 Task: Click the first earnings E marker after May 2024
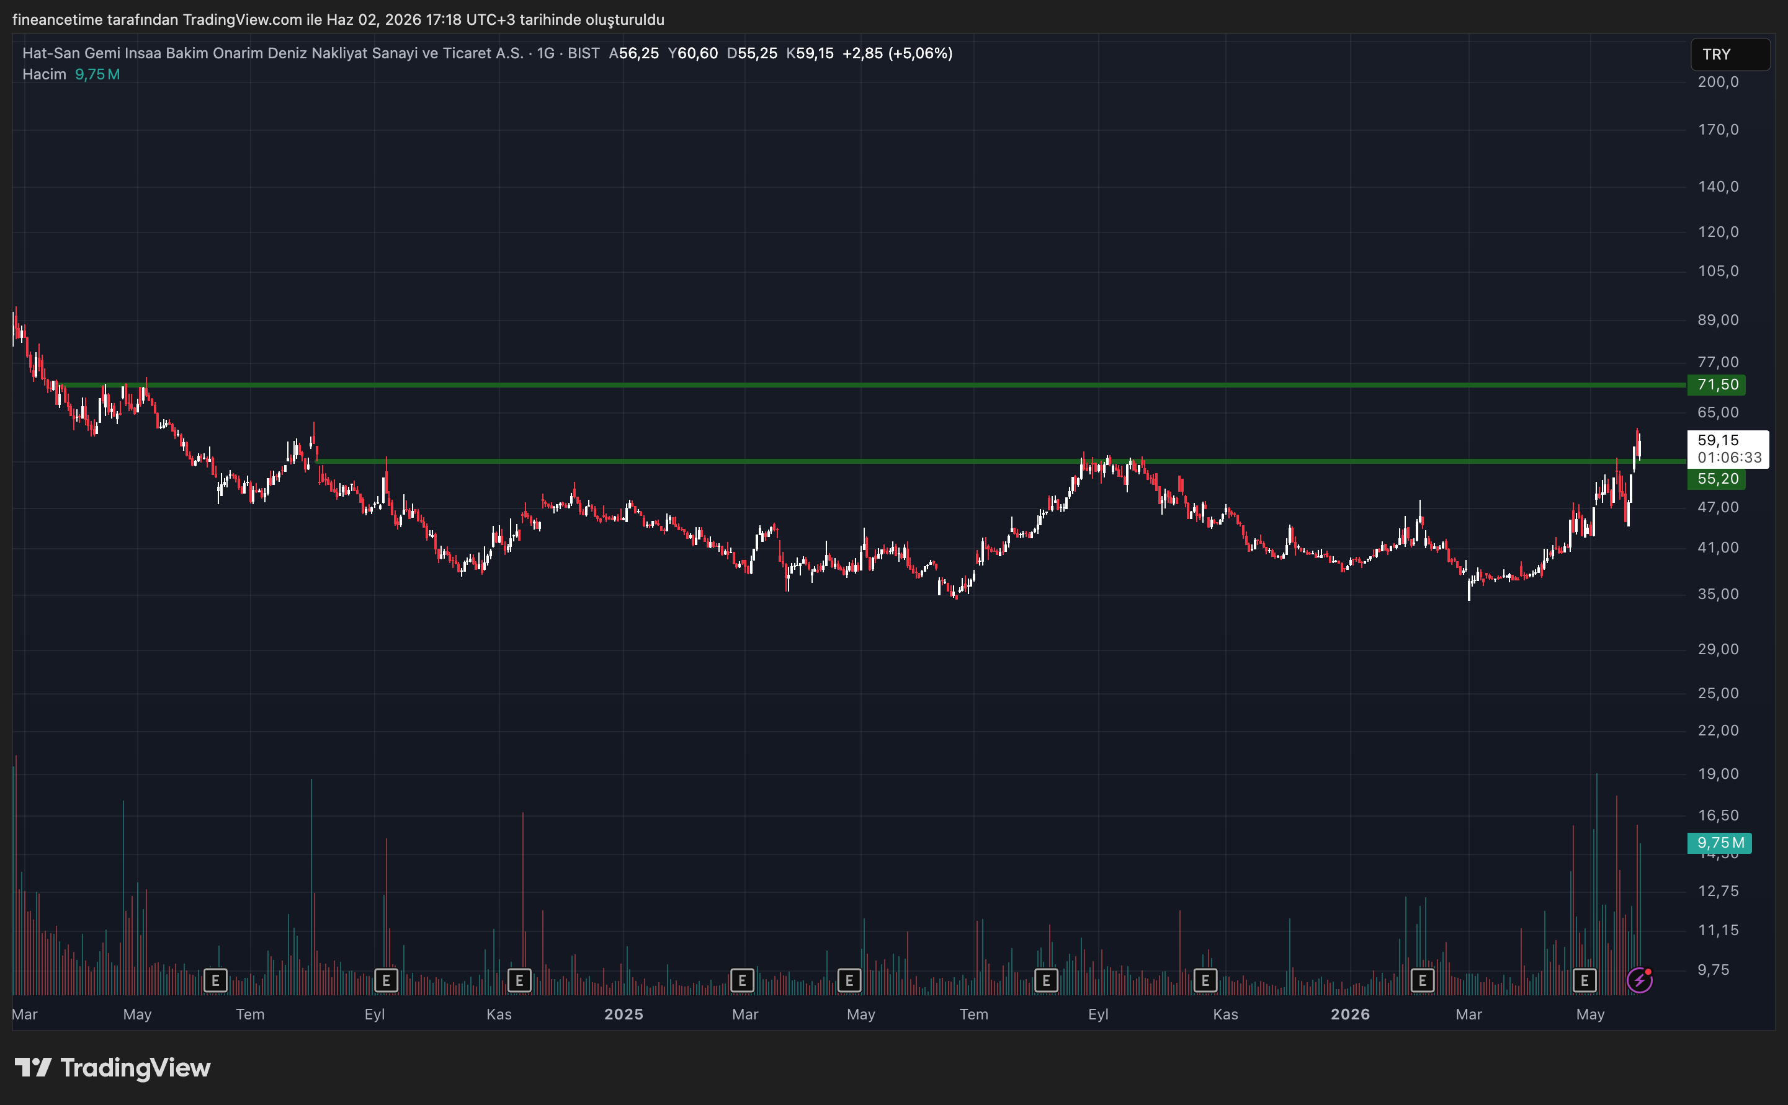pos(215,980)
